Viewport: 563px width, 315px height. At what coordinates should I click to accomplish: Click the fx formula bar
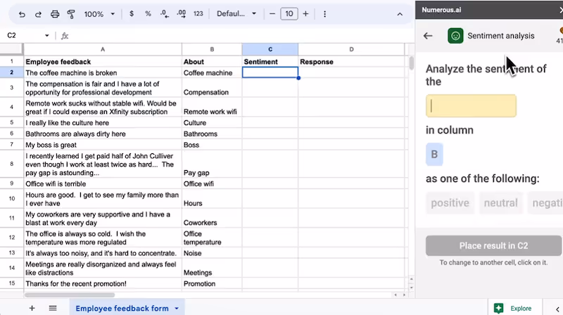(237, 36)
